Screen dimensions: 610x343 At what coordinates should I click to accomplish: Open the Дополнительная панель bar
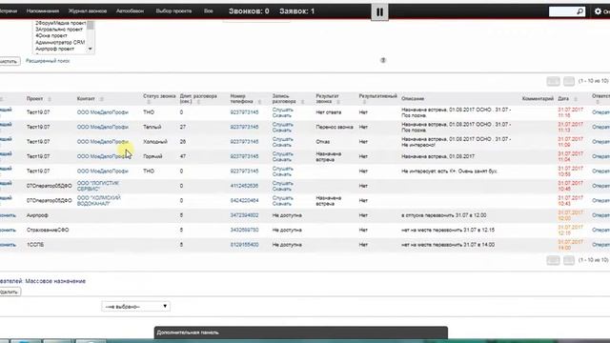[x=301, y=333]
